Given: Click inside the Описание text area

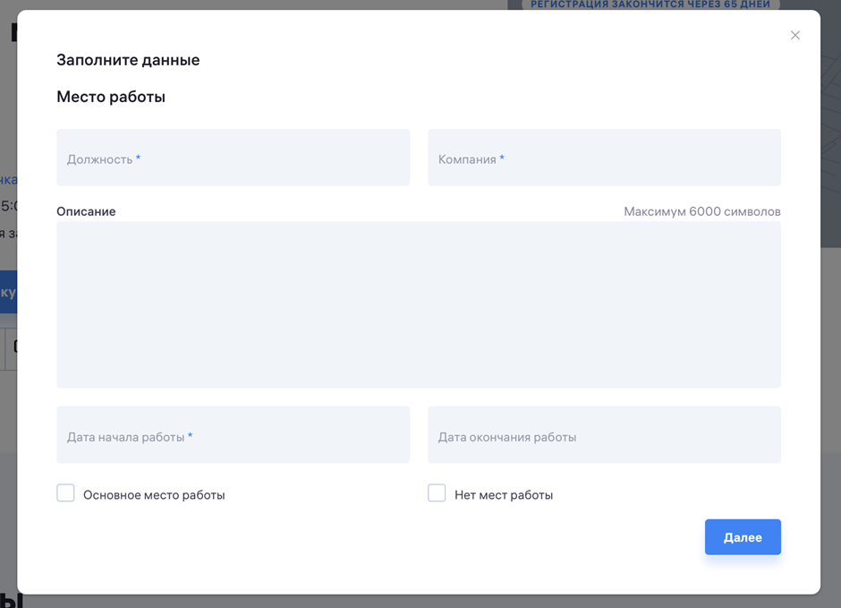Looking at the screenshot, I should click(x=418, y=304).
